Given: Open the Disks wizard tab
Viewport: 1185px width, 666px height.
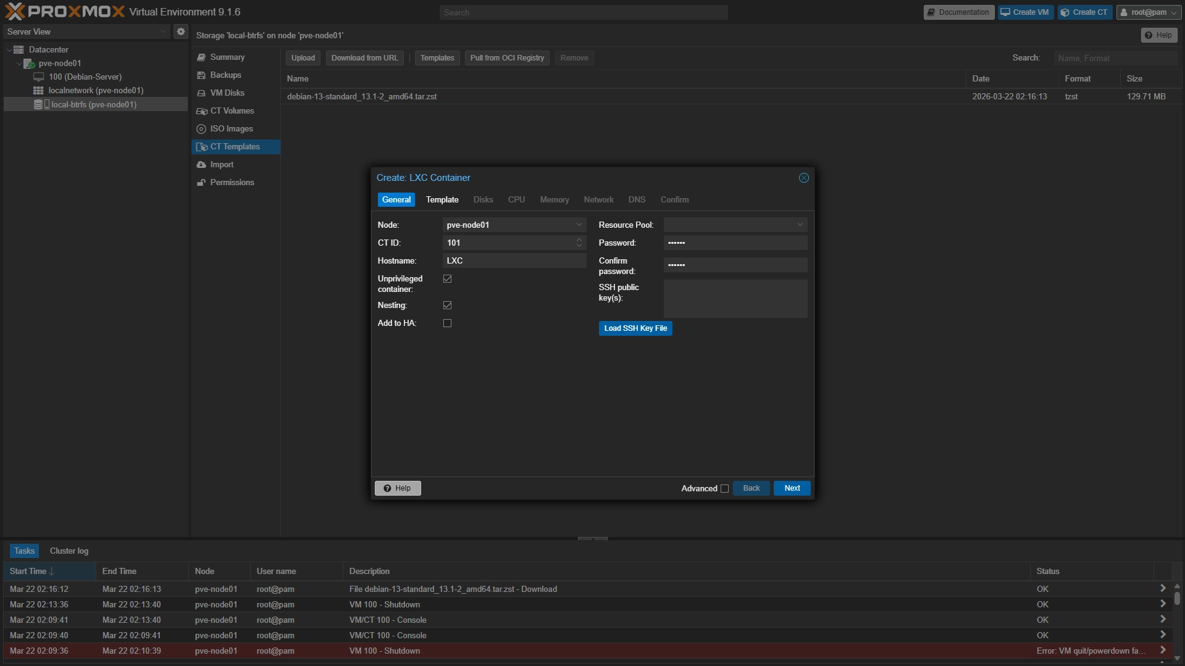Looking at the screenshot, I should [x=483, y=200].
